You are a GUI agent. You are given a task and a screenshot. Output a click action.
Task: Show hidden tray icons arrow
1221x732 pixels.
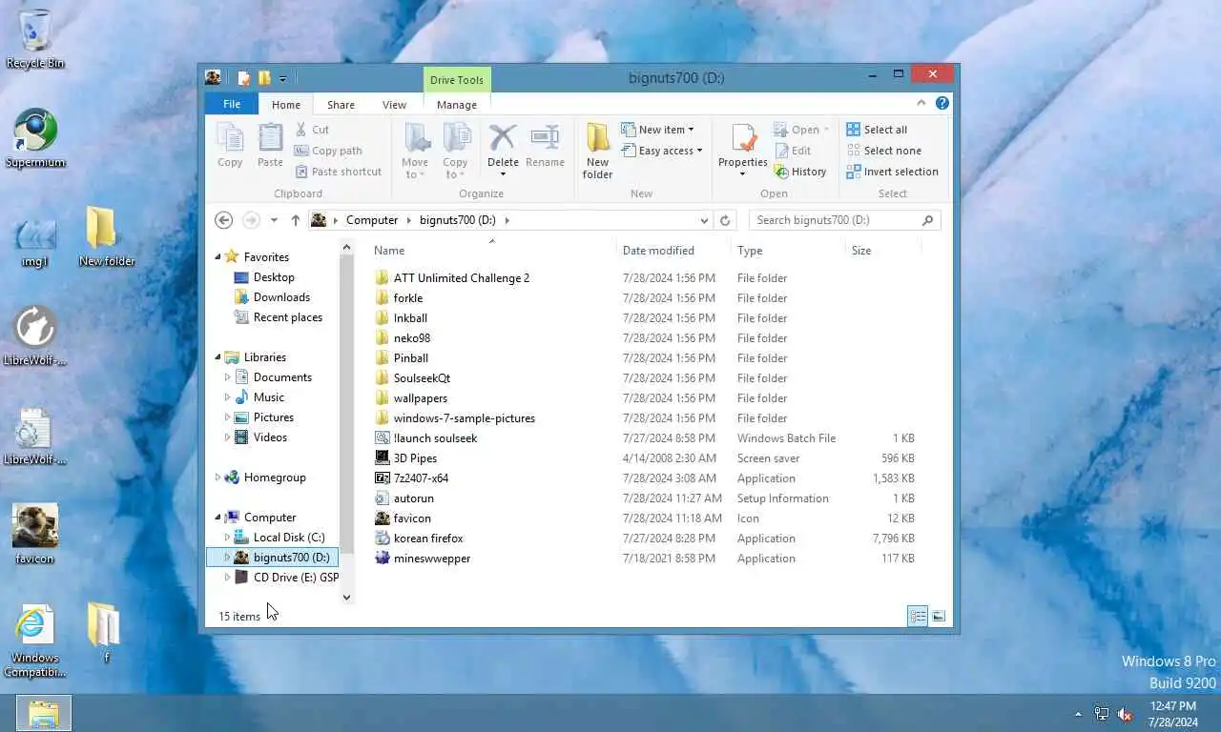[x=1079, y=714]
